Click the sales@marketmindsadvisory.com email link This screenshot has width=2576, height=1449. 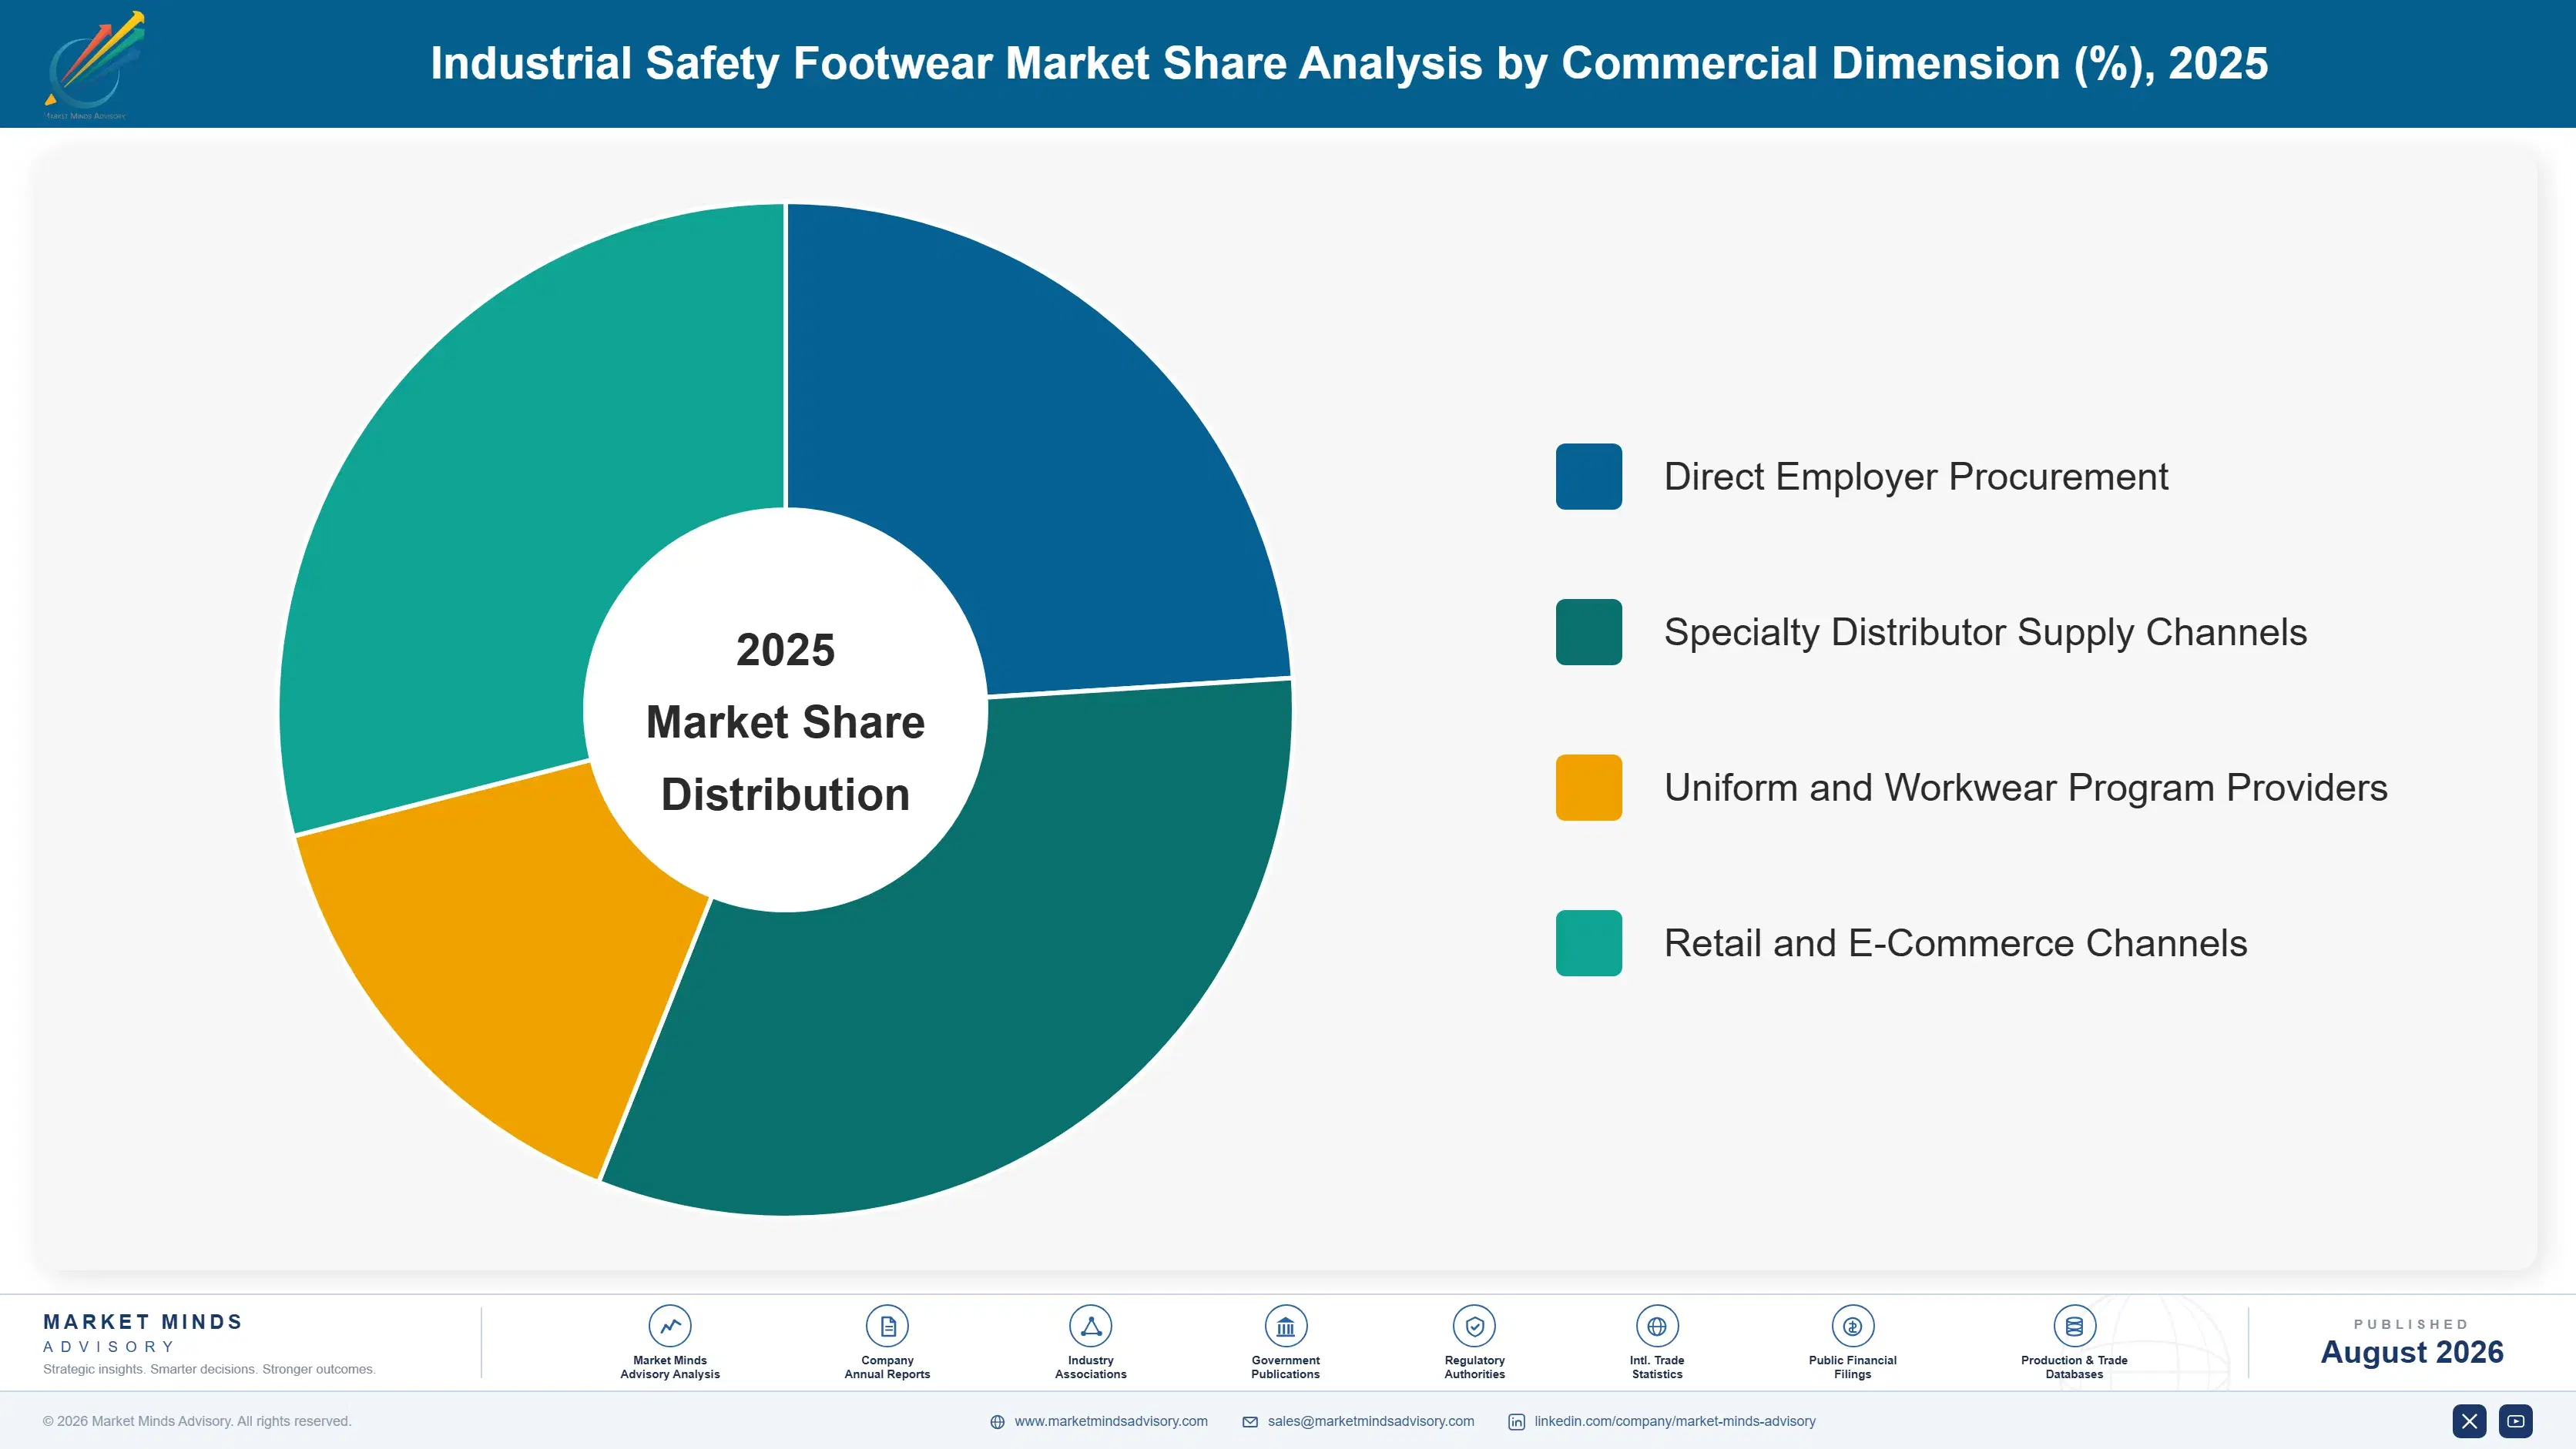[x=1371, y=1421]
